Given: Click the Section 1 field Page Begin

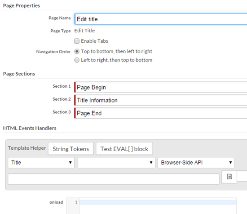Looking at the screenshot, I should point(161,87).
